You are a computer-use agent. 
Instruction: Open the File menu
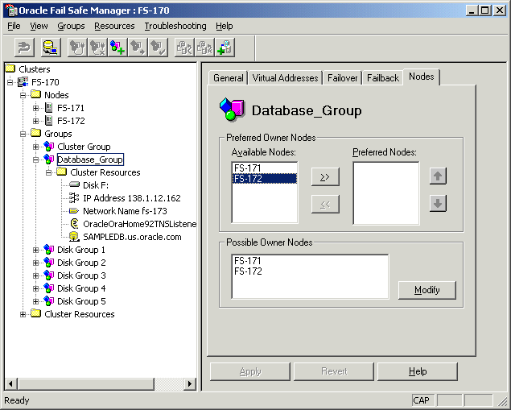[14, 26]
